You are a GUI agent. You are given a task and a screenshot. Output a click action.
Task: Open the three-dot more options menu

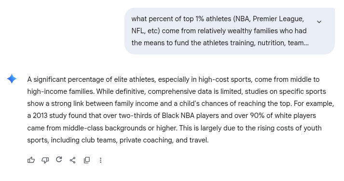click(x=100, y=160)
